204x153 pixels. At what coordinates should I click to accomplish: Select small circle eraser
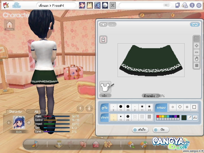[x=173, y=107]
